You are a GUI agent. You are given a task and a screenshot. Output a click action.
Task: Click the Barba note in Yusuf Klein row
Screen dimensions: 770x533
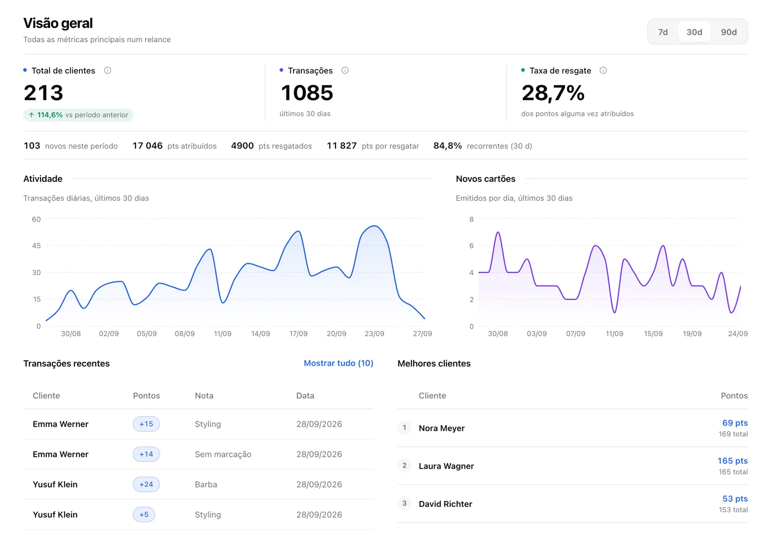pyautogui.click(x=206, y=484)
